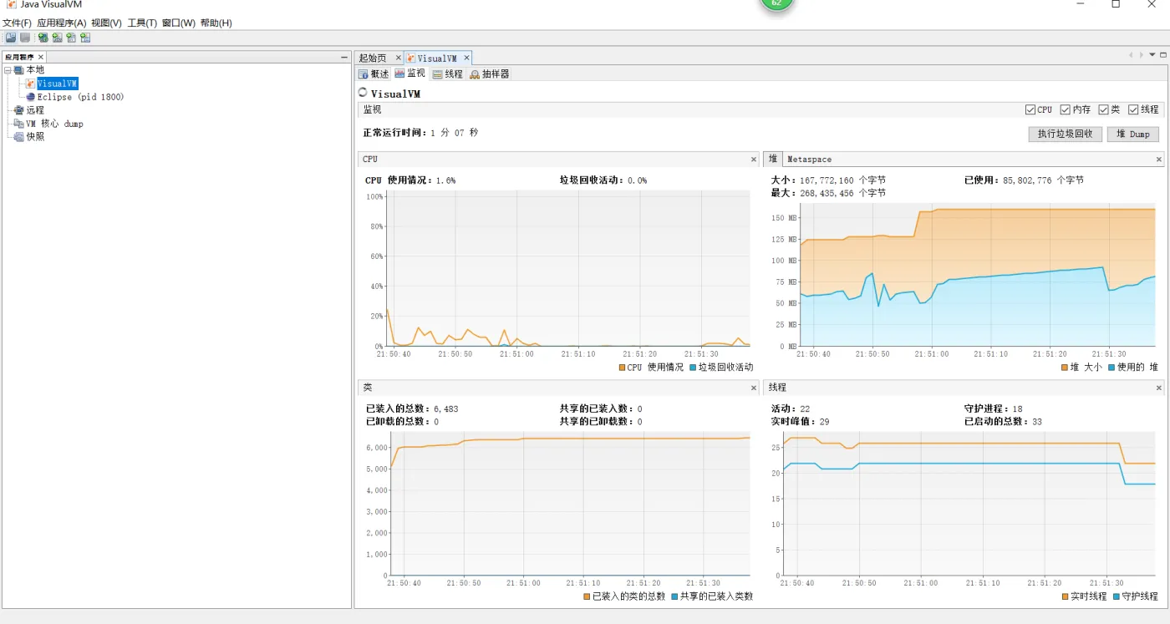Select the 远程 remote hosts node
1170x624 pixels.
(x=34, y=110)
